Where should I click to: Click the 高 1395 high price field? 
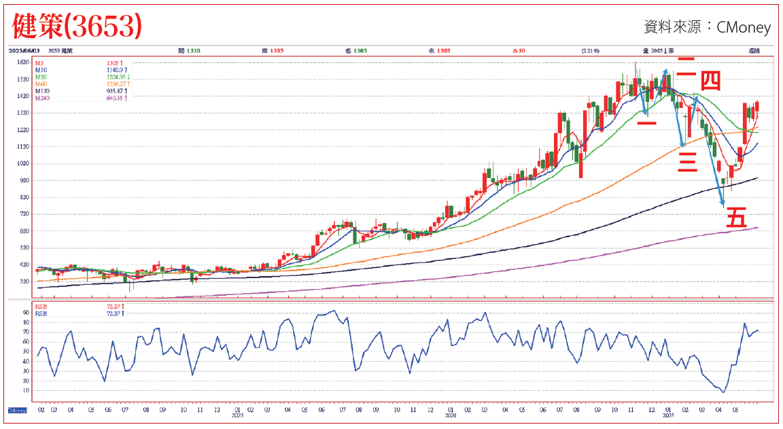273,51
